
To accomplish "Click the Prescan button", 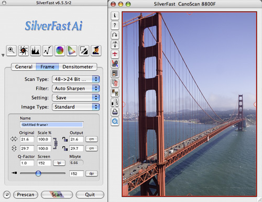I will (x=26, y=195).
